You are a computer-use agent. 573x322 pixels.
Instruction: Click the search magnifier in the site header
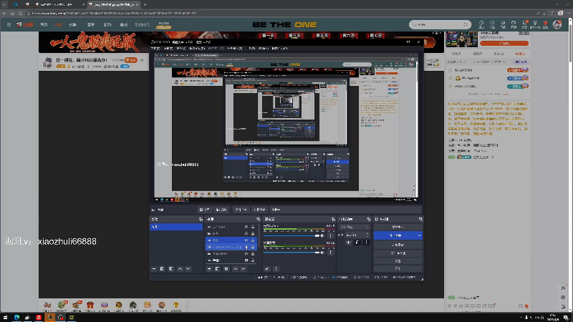465,24
